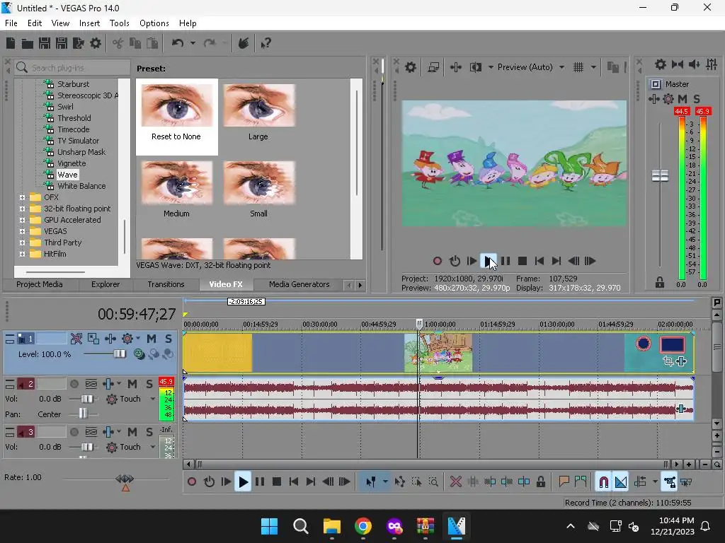The width and height of the screenshot is (725, 543).
Task: Open project properties gear in main toolbar
Action: (x=96, y=43)
